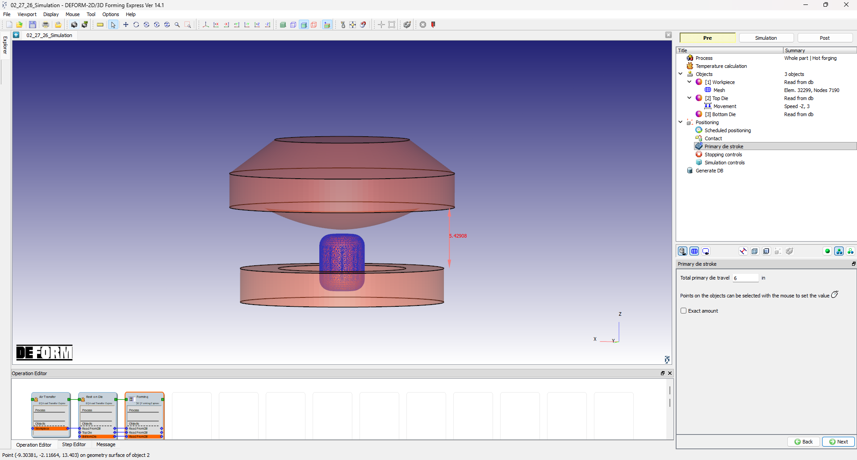857x460 pixels.
Task: Open the Tool menu
Action: click(91, 14)
